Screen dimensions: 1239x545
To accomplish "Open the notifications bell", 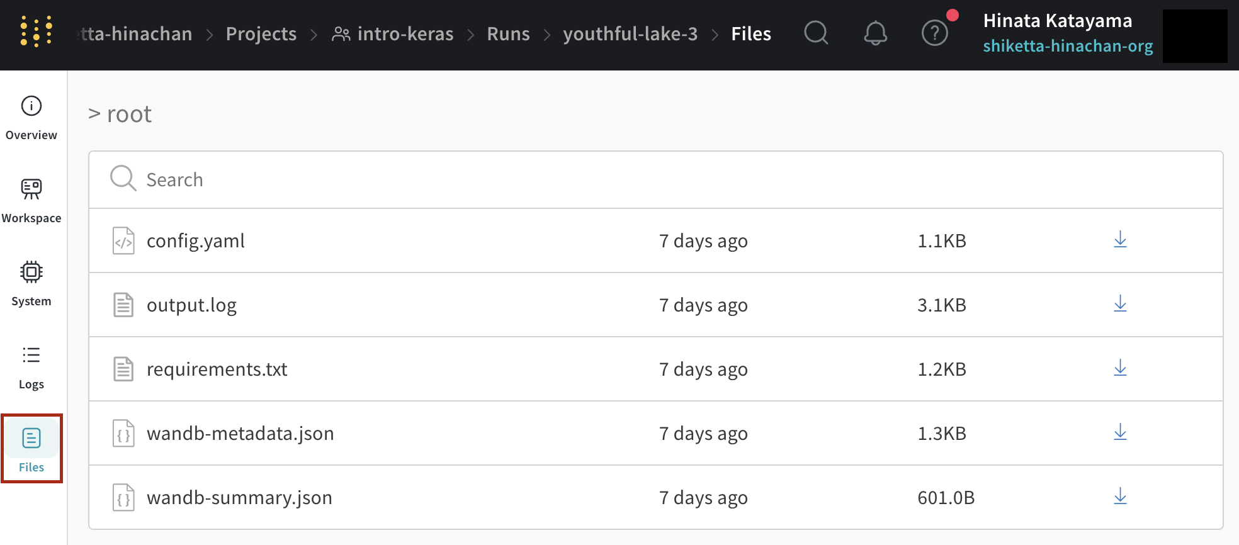I will [x=875, y=33].
